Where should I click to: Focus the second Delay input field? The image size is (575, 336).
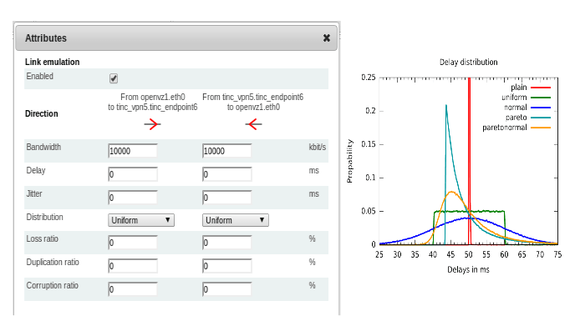click(x=226, y=174)
